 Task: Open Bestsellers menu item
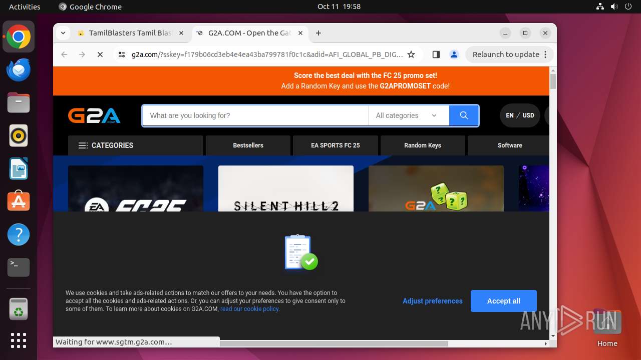tap(248, 145)
